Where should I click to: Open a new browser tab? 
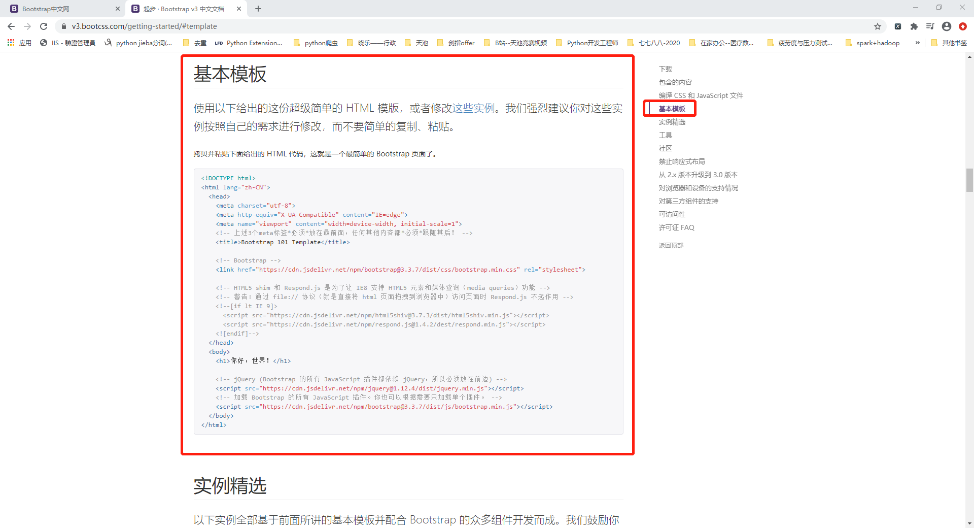tap(258, 9)
